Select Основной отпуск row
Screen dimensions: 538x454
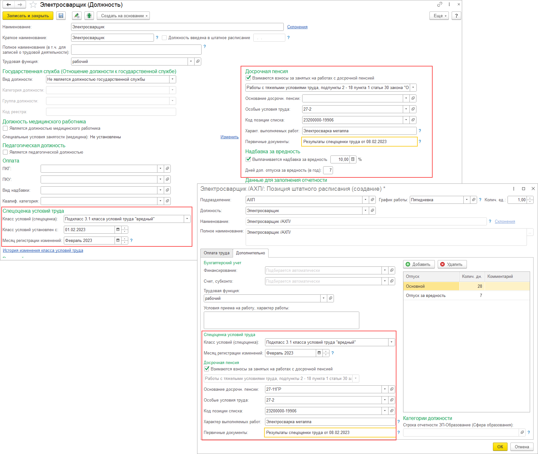[x=466, y=286]
